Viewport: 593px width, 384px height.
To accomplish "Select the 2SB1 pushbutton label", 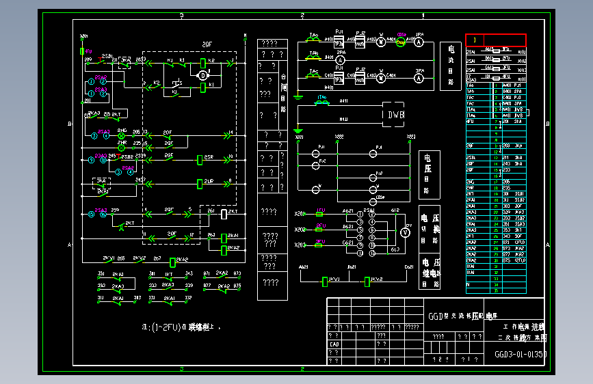I will 107,56.
